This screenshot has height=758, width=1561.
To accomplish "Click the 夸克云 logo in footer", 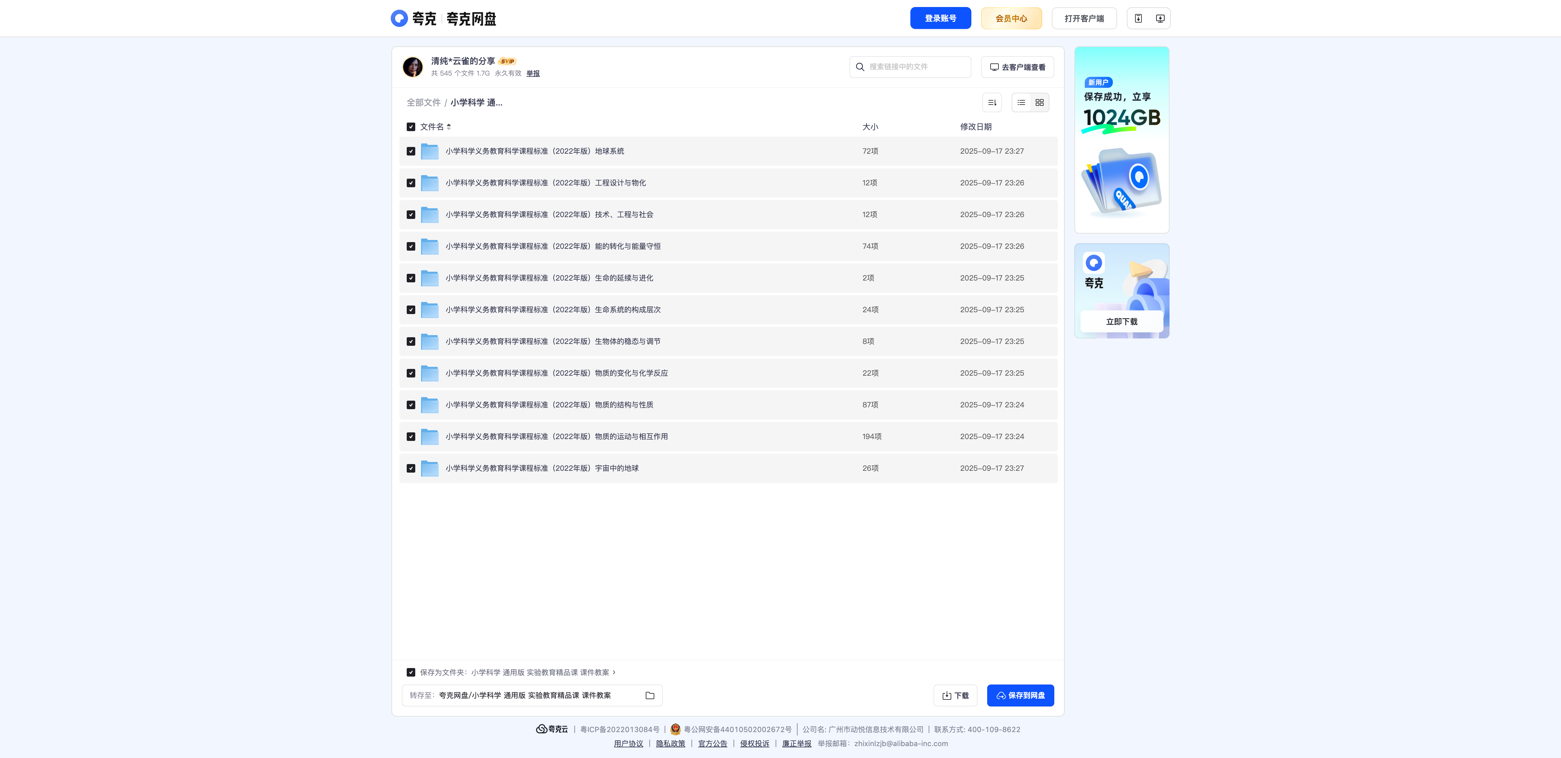I will (552, 729).
